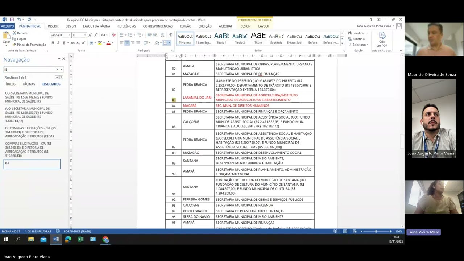Show TÍTULOS in navigation pane
Image resolution: width=464 pixels, height=261 pixels.
[x=10, y=84]
